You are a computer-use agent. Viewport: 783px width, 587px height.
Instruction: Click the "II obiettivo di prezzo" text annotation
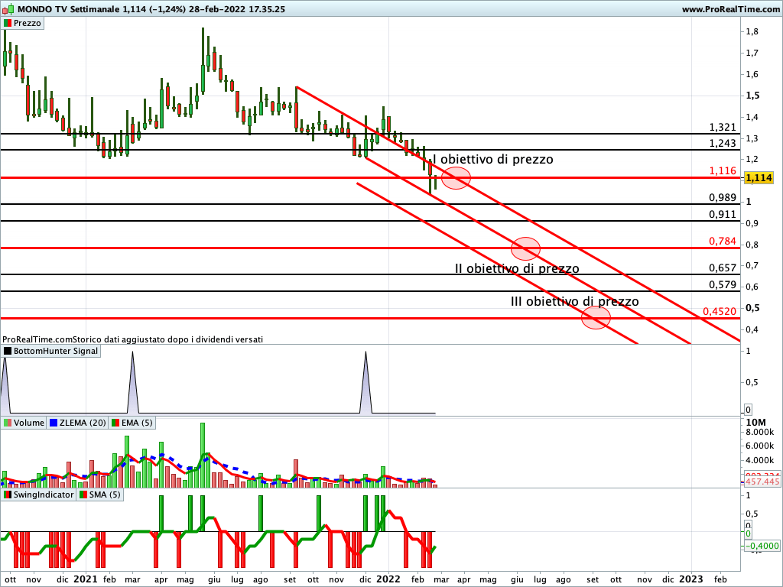[517, 269]
